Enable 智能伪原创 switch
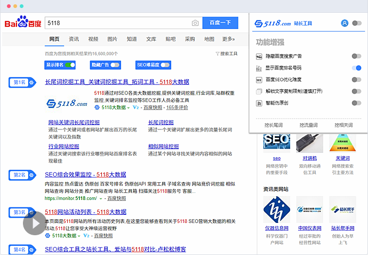This screenshot has width=368, height=255. point(356,103)
